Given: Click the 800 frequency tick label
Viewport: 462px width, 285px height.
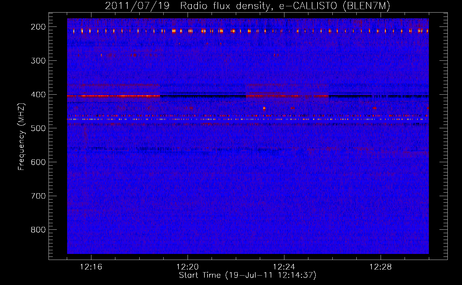Looking at the screenshot, I should coord(38,230).
